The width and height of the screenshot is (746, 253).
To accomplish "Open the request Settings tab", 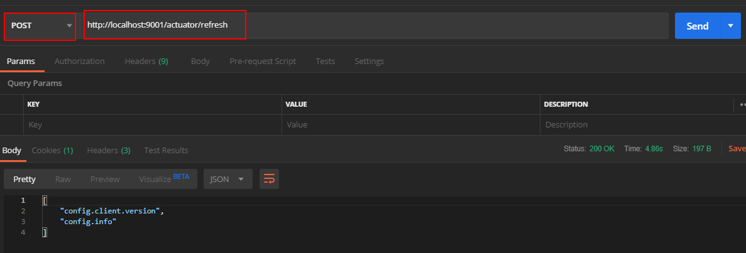I will pyautogui.click(x=369, y=61).
